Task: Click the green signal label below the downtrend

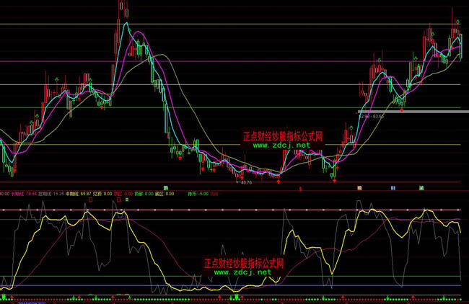Action: click(x=165, y=187)
